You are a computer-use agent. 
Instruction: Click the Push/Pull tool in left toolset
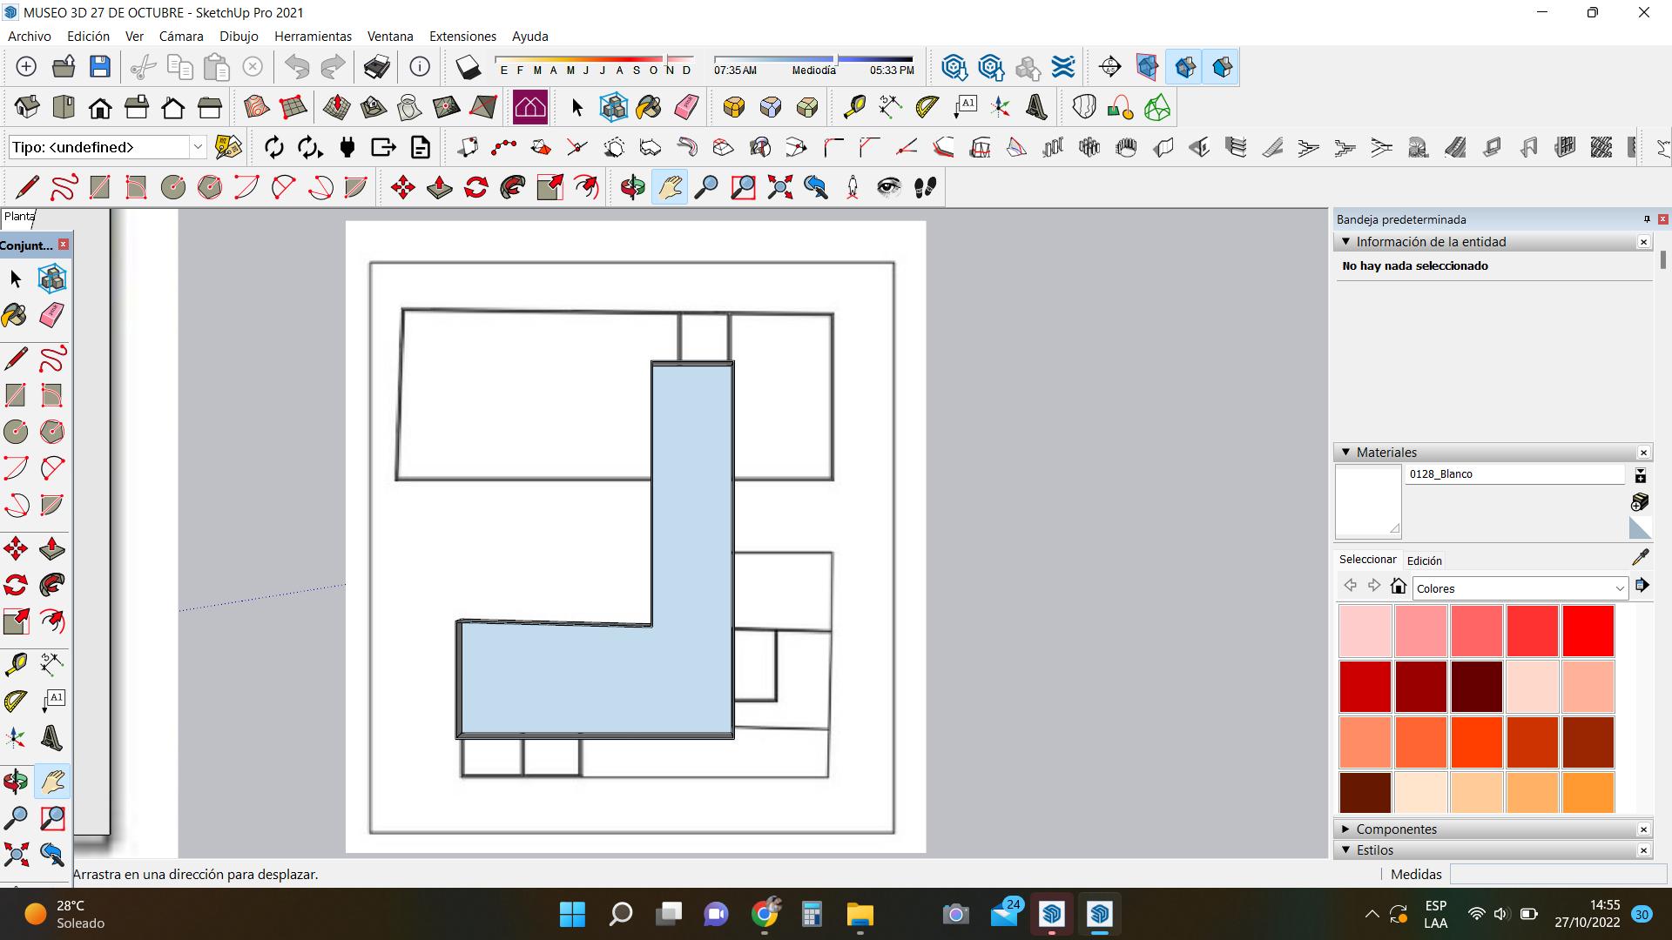click(x=51, y=548)
